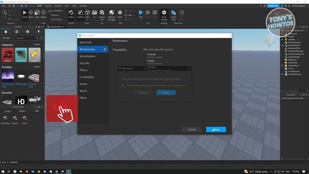Open Import 3D
Image resolution: width=309 pixels, height=174 pixels.
[x=102, y=14]
